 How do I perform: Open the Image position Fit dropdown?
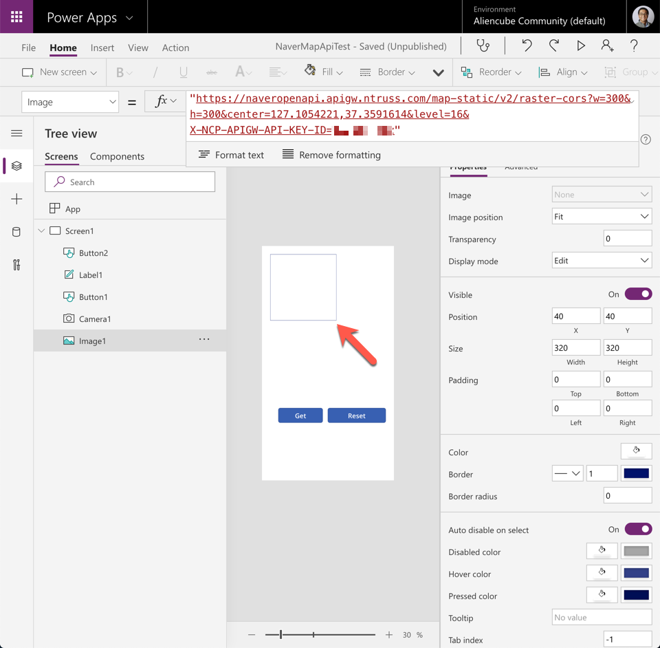[x=602, y=217]
